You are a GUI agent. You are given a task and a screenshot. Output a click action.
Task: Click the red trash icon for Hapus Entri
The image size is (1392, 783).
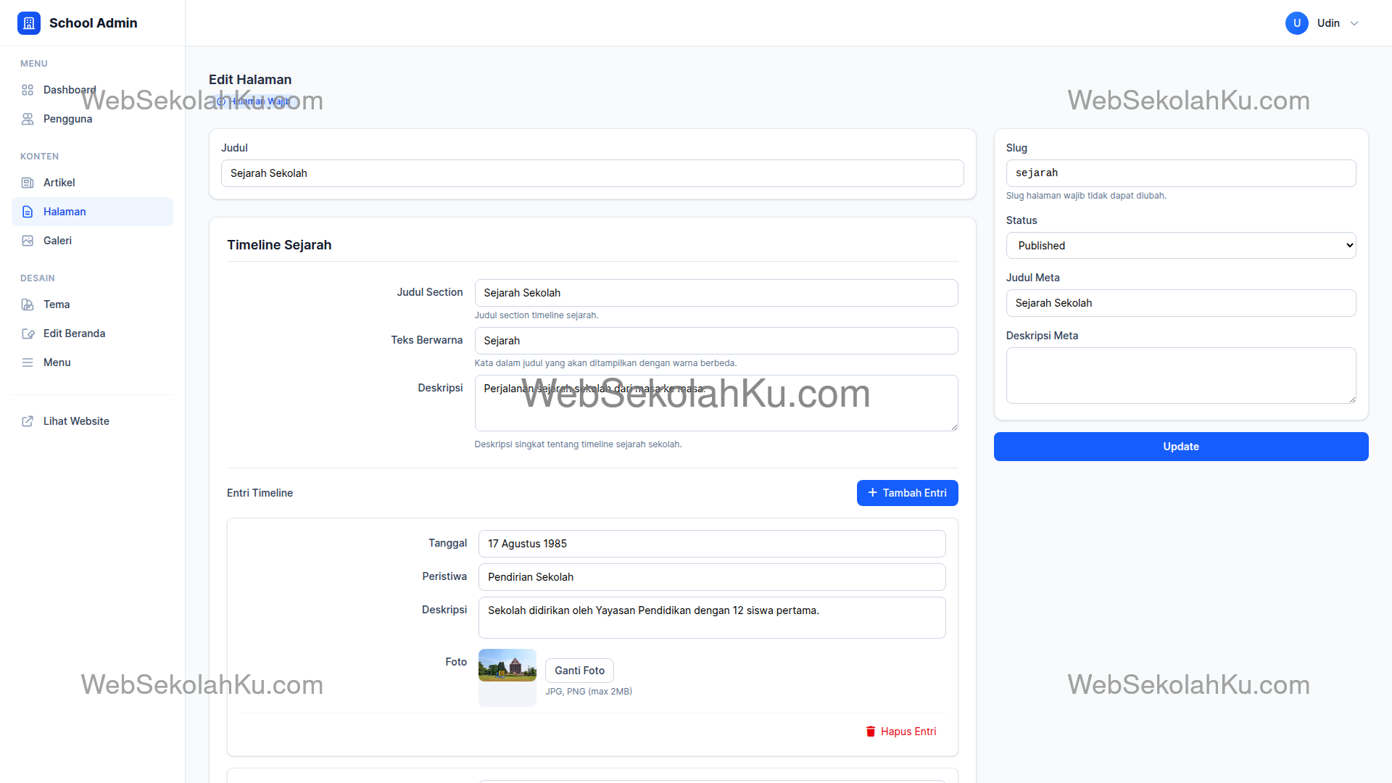click(871, 732)
